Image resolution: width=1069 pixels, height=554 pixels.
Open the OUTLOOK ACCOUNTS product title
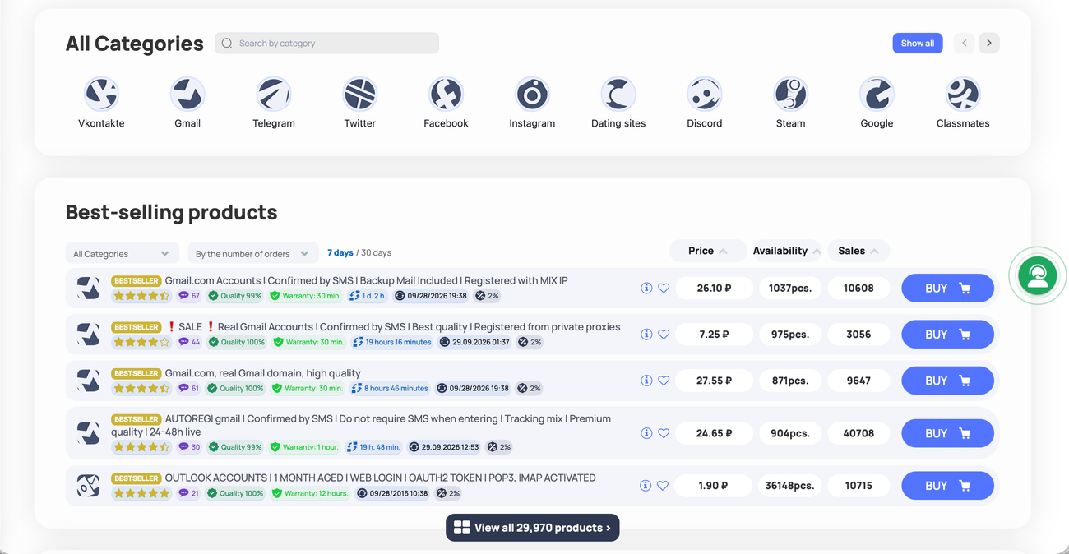[381, 478]
